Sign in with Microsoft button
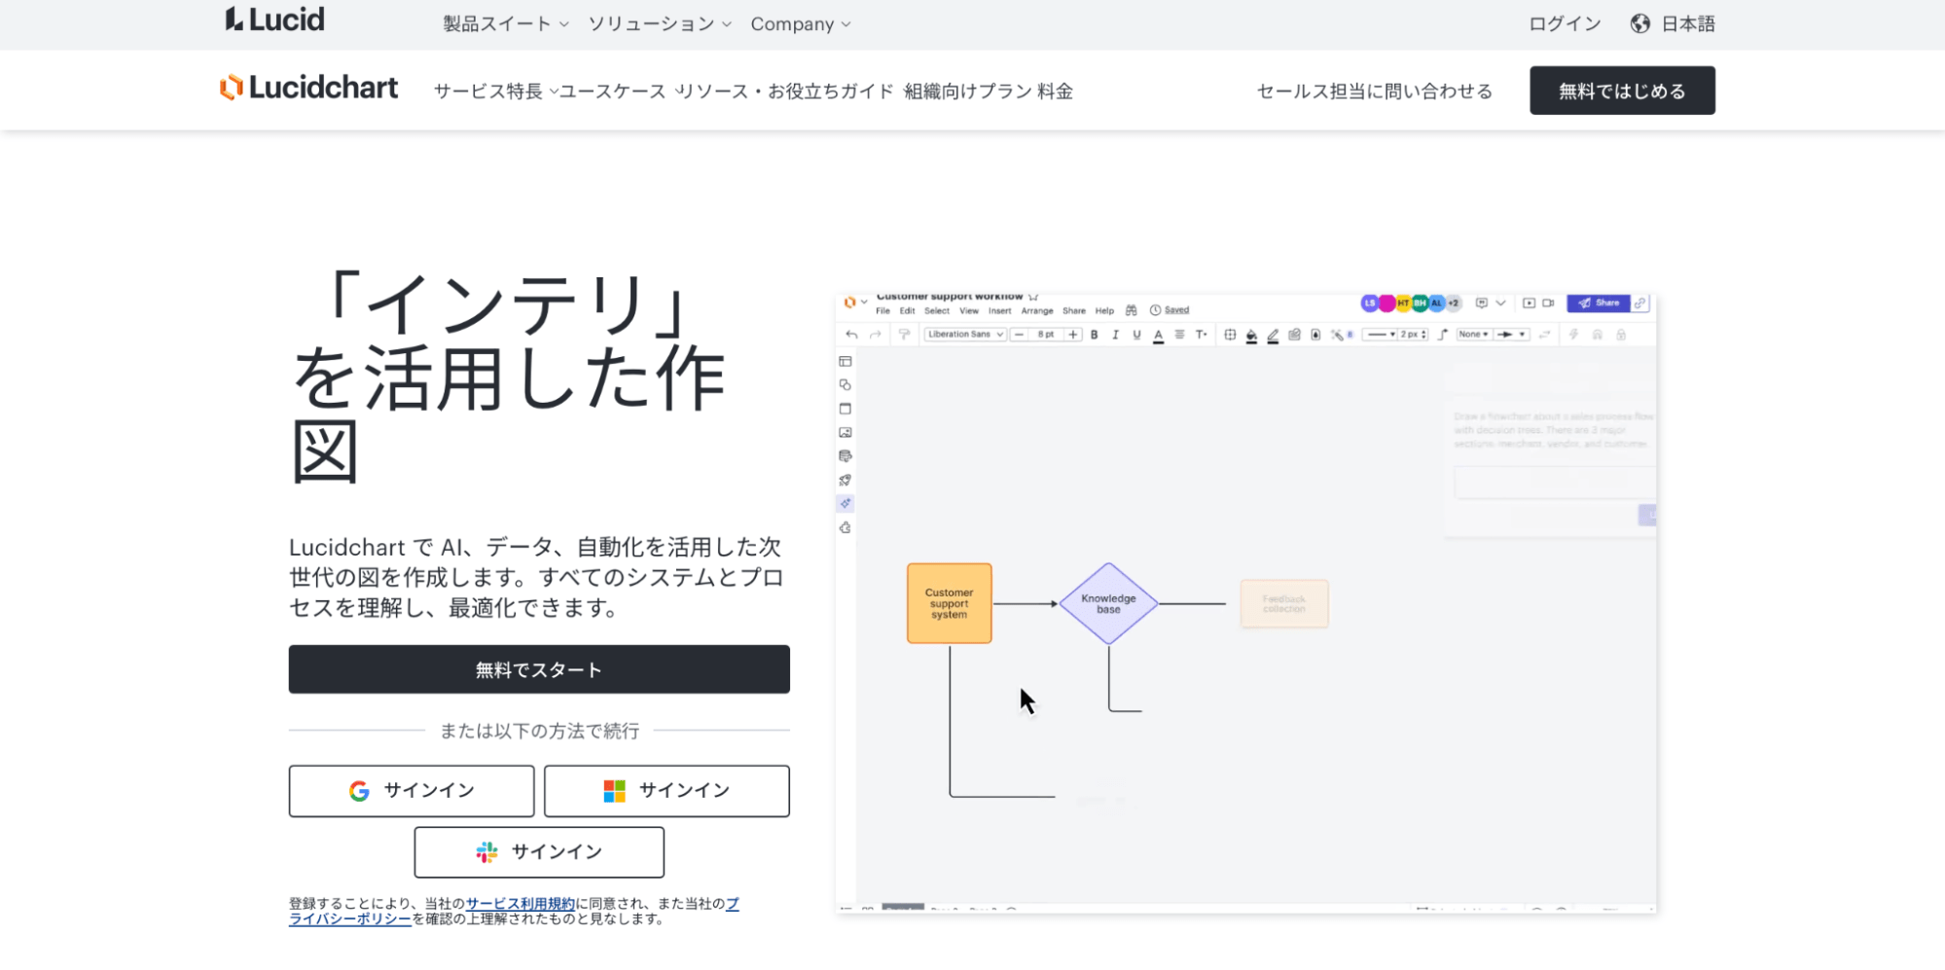 pyautogui.click(x=666, y=791)
